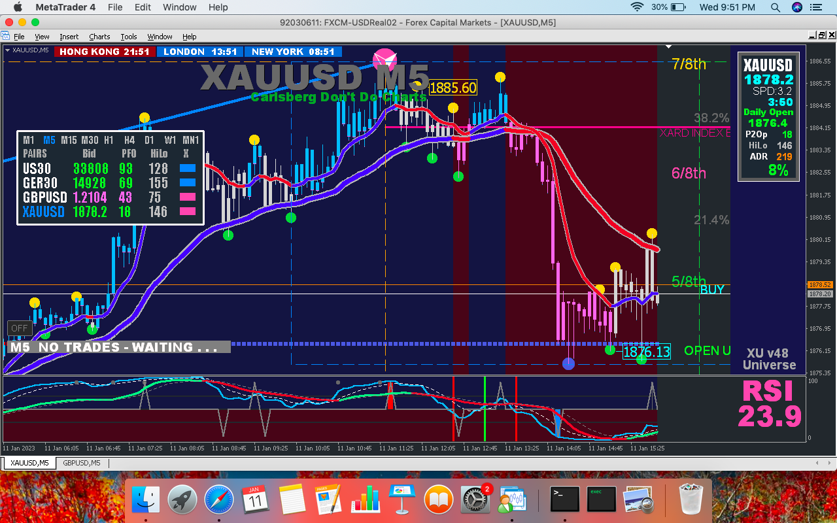
Task: Select the MN1 timeframe in the dashboard
Action: [191, 139]
